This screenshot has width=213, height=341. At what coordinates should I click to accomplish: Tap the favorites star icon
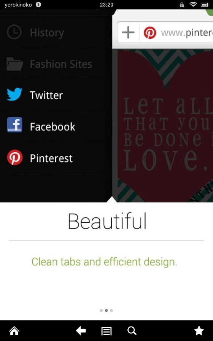point(199,331)
